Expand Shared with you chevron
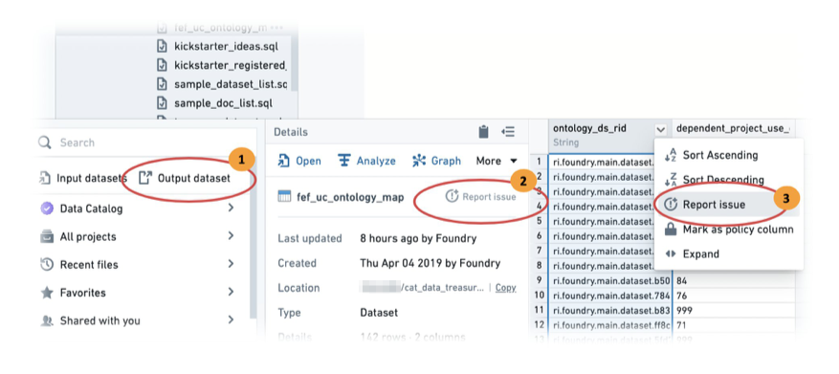The height and width of the screenshot is (374, 839). (x=231, y=320)
